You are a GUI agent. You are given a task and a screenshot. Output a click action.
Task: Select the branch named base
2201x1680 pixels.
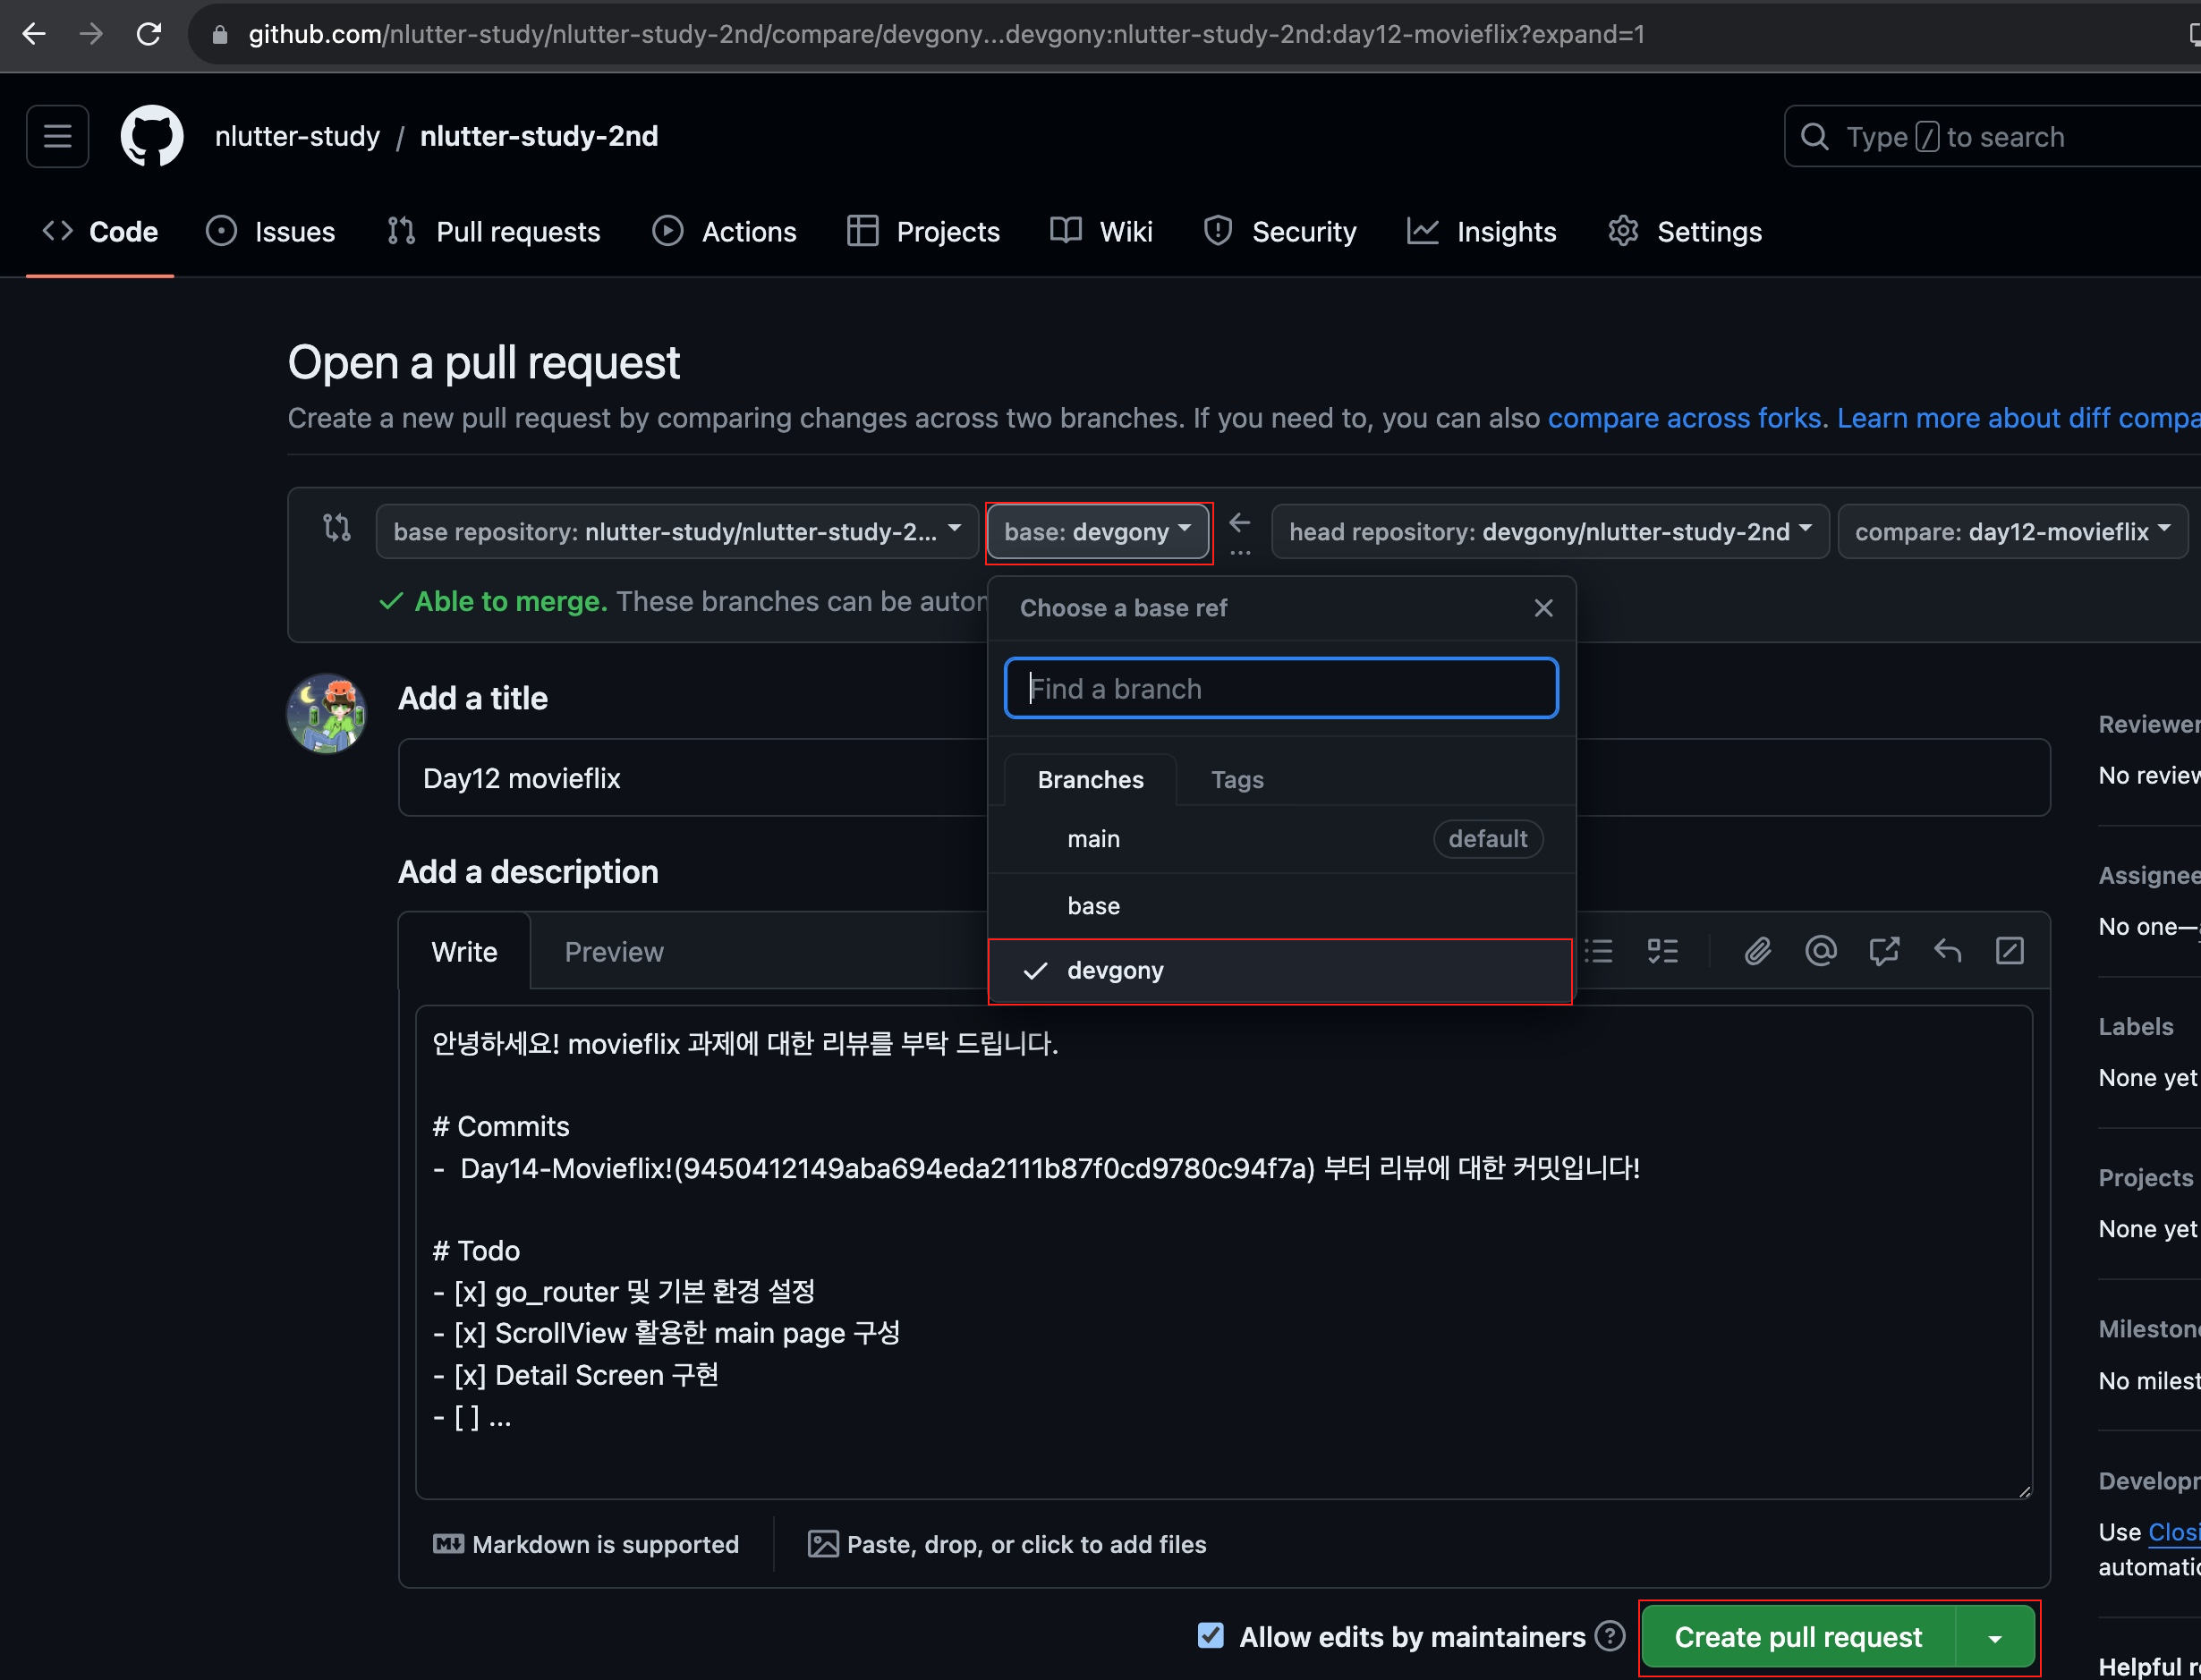pos(1093,906)
